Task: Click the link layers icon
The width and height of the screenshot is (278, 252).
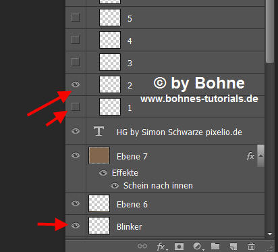Action: tap(142, 246)
